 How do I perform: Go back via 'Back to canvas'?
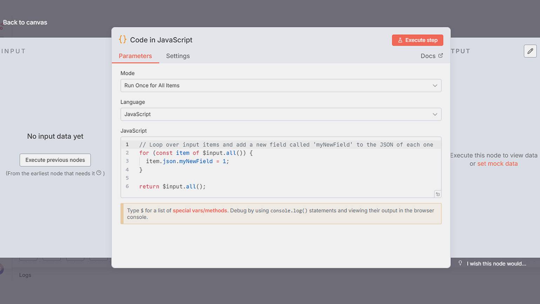point(25,22)
